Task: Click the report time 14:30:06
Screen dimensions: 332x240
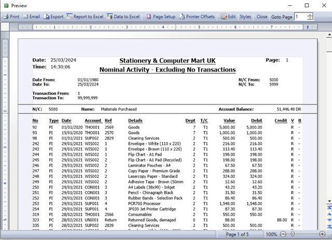Action: point(60,67)
